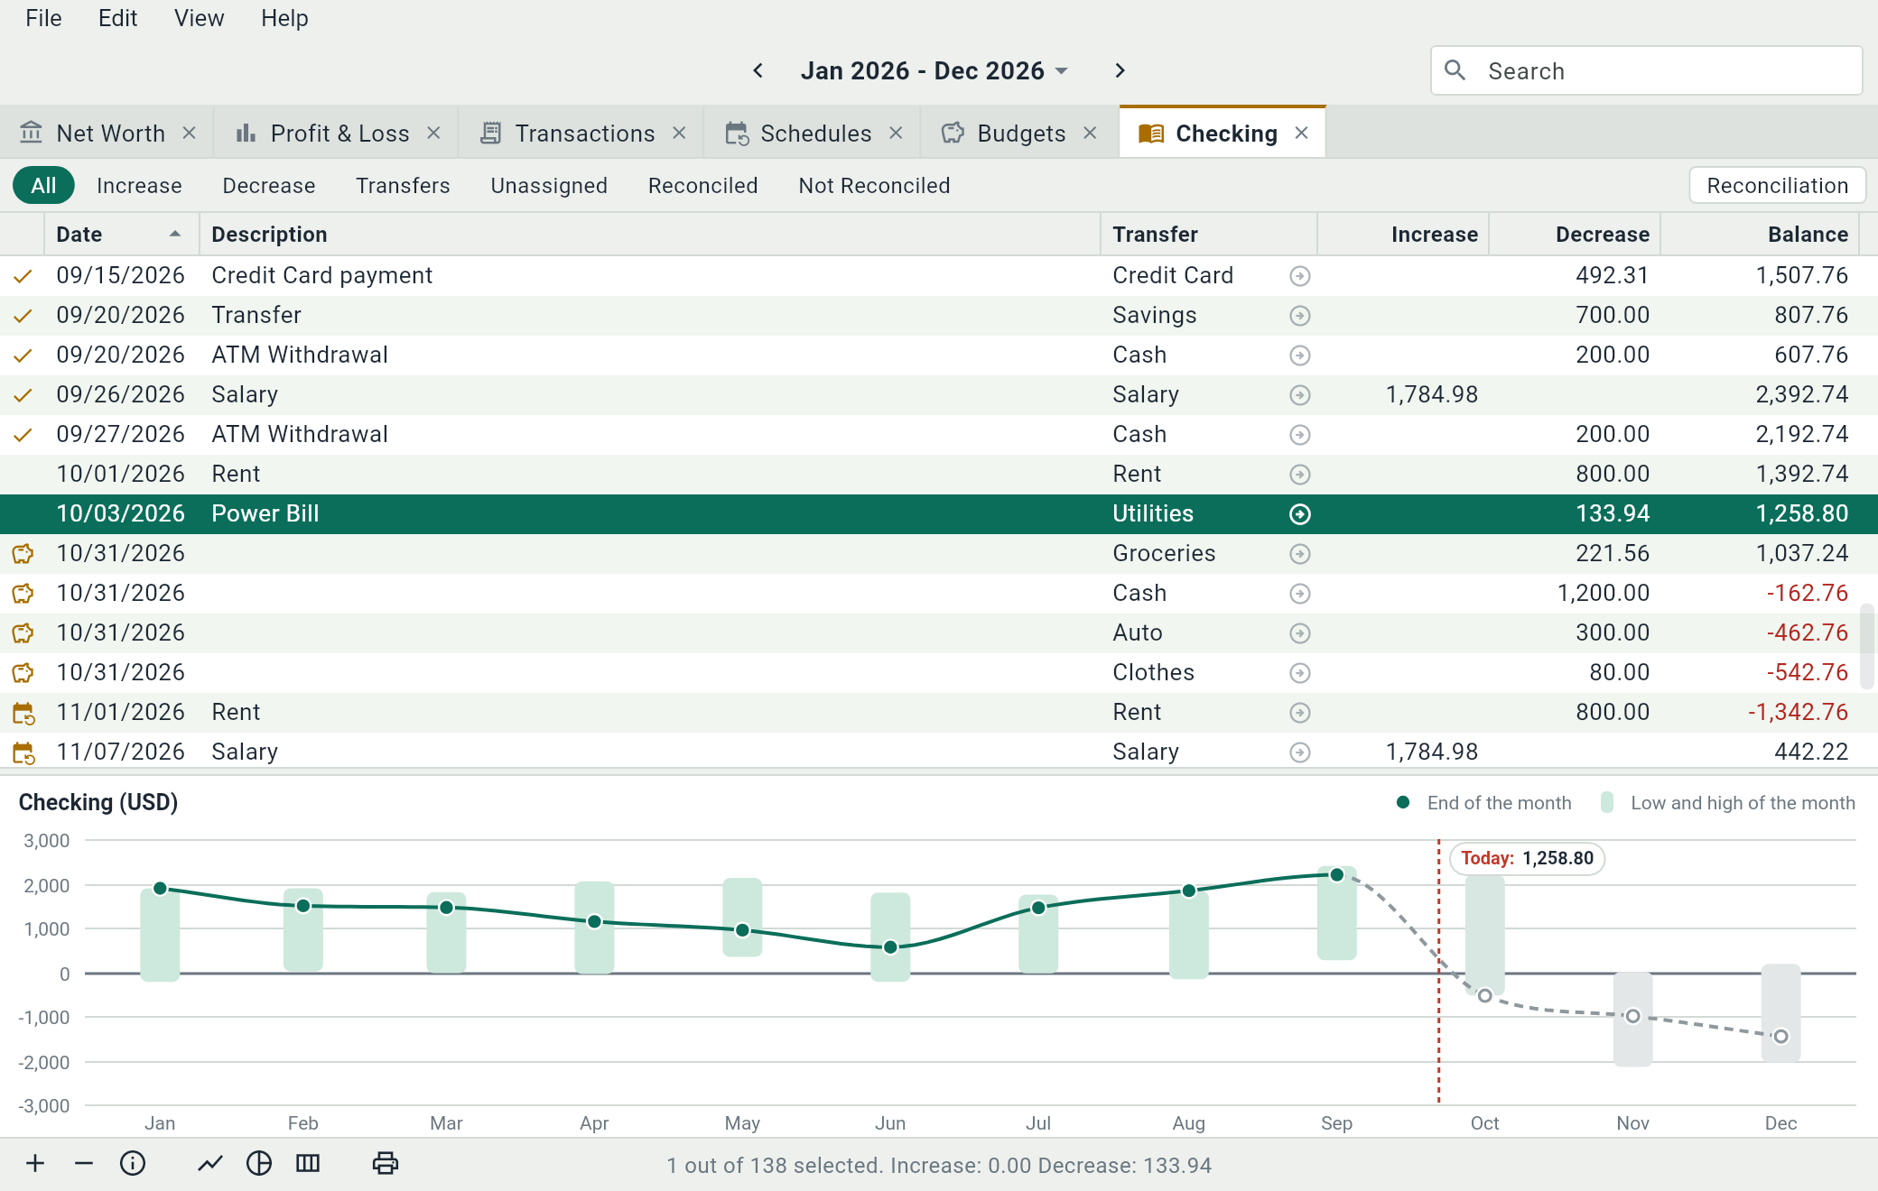Viewport: 1878px width, 1191px height.
Task: Click in the Search field
Action: tap(1647, 70)
